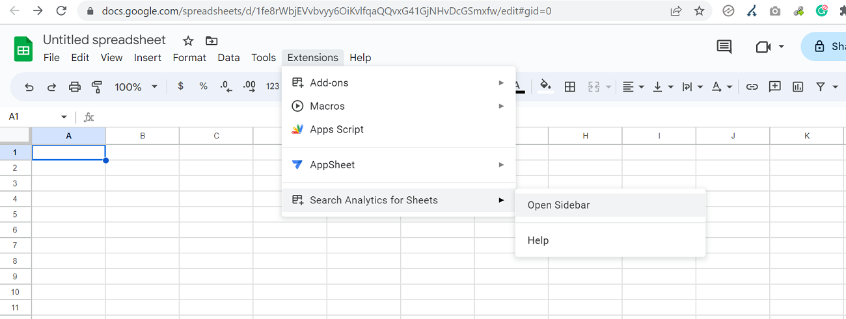Open the borders tool
The image size is (846, 319).
[570, 86]
